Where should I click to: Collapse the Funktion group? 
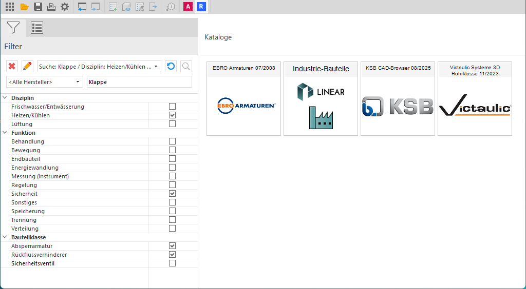point(5,133)
